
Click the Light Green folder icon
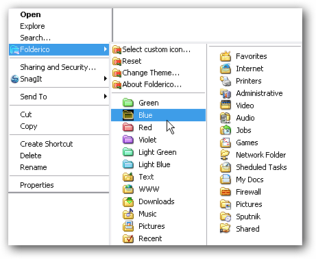point(128,152)
